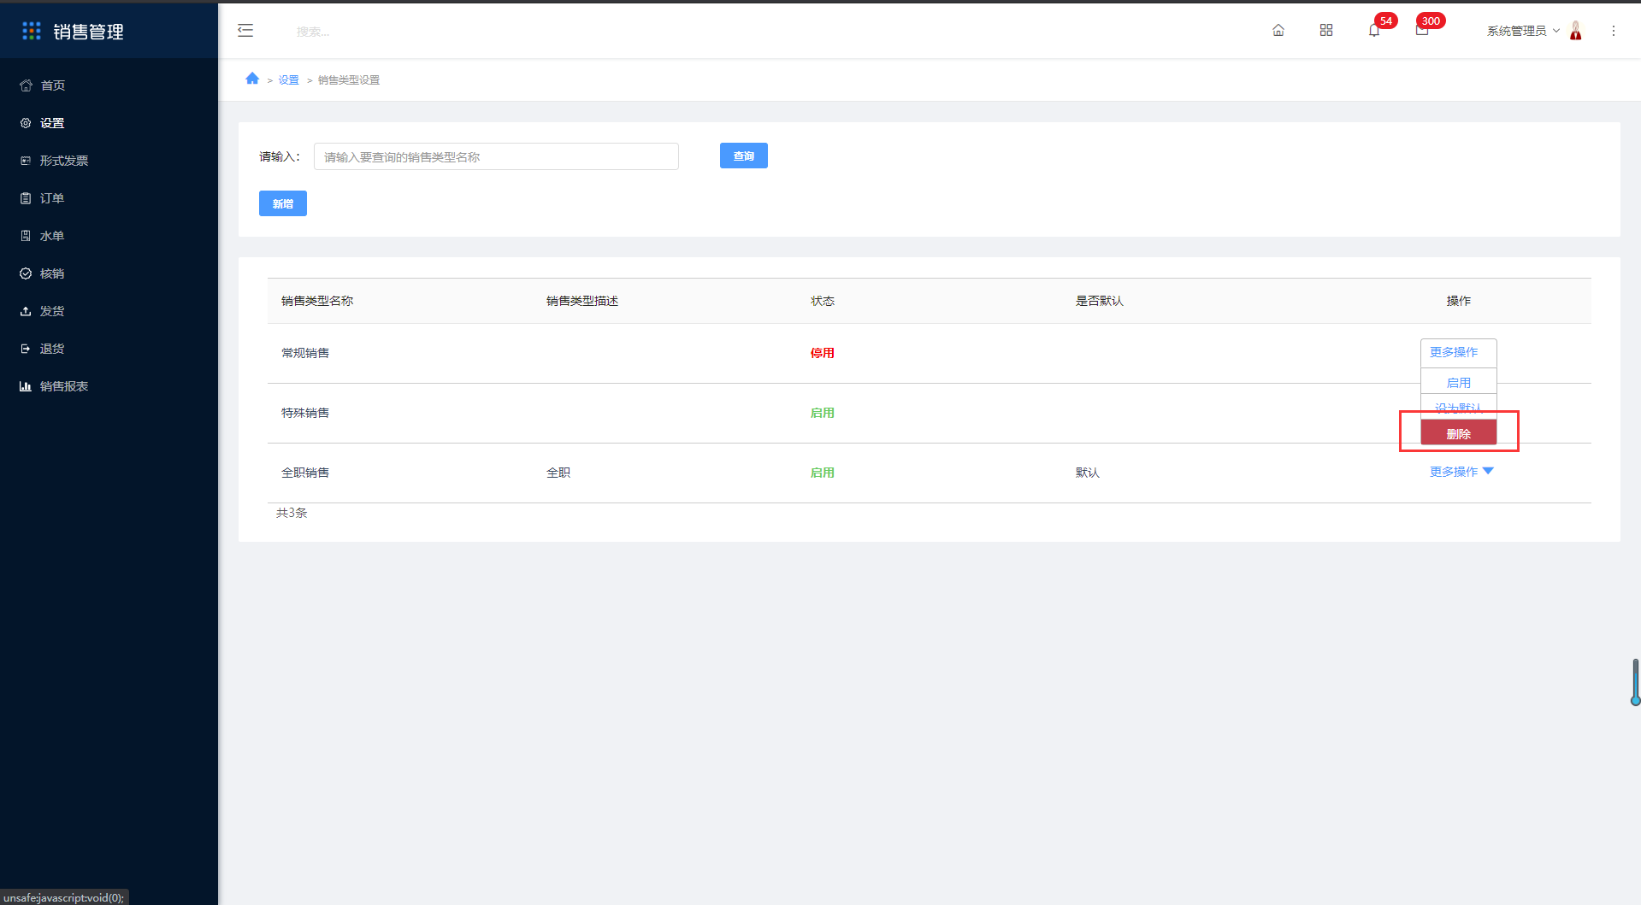Viewport: 1641px width, 905px height.
Task: Click the 特殊销售 name cell
Action: 305,413
